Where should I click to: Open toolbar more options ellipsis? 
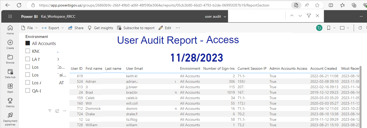(x=178, y=28)
